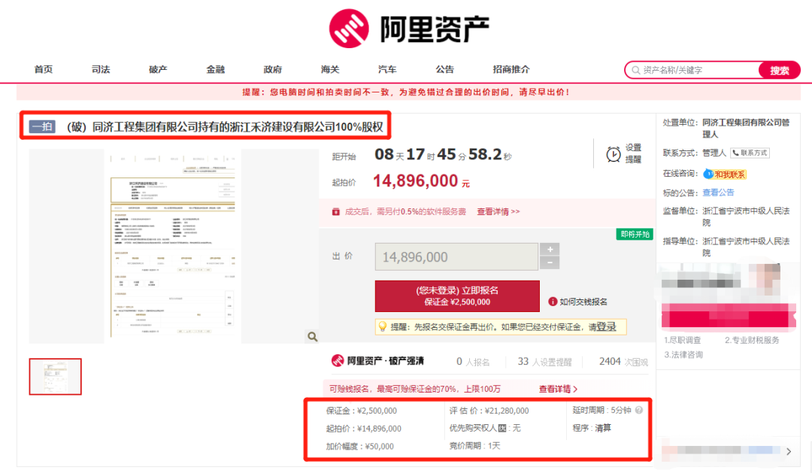Click the bid price field 14,896,000

pos(456,257)
